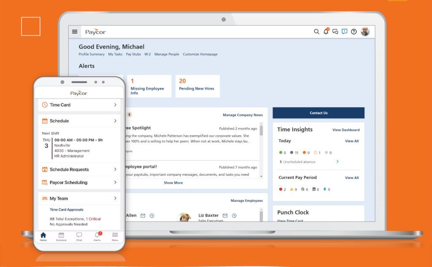432x267 pixels.
Task: Open the chat bubbles icon in header
Action: coord(335,32)
